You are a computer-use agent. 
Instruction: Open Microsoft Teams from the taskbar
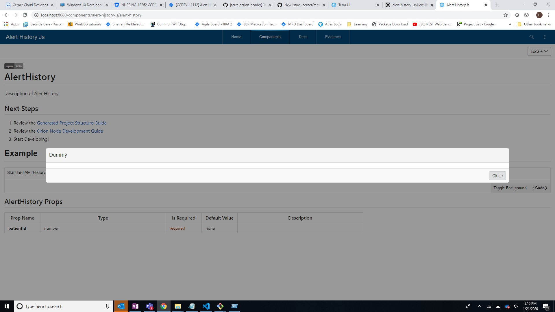[149, 306]
